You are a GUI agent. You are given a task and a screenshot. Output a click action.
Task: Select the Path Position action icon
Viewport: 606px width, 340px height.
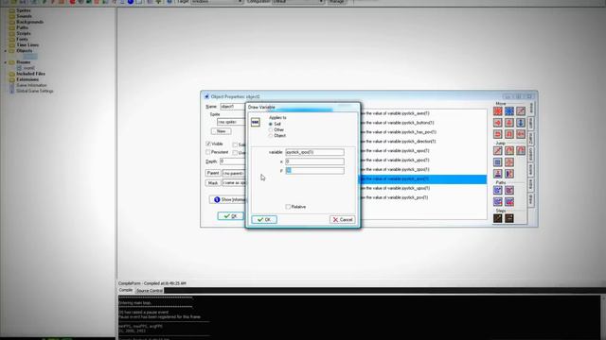(498, 201)
